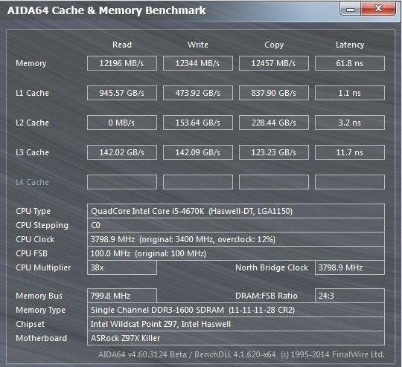
Task: Select the DRAM:FSB Ratio 24:3 box
Action: point(350,296)
